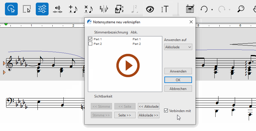Open the accidentals sharp/flat tool
Screen dimensions: 256x131
click(x=104, y=9)
